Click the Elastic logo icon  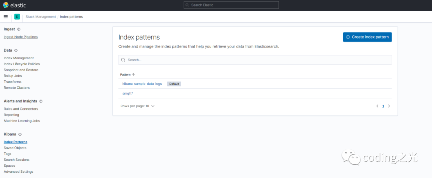tap(6, 5)
